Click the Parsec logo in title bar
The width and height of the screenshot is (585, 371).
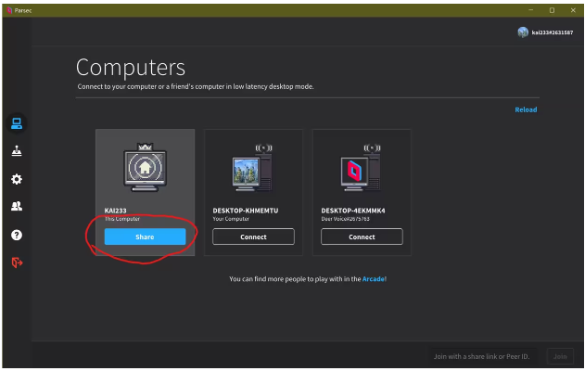[9, 10]
